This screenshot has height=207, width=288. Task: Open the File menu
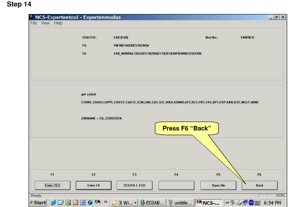coord(34,23)
